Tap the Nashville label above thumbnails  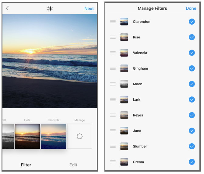point(54,120)
